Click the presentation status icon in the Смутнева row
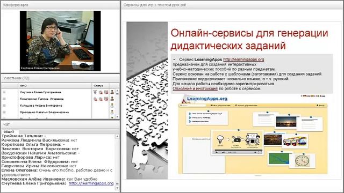The height and width of the screenshot is (193, 344). (106, 92)
